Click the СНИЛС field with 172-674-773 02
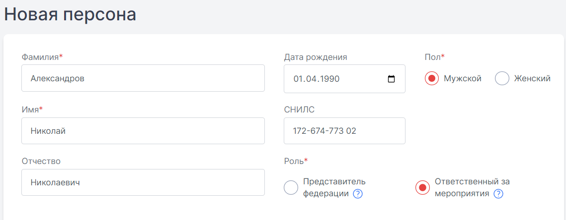Screen dimensions: 566x220 (344, 131)
